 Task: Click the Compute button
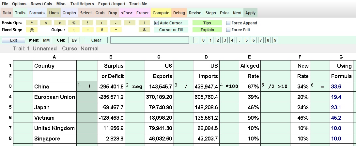161,13
